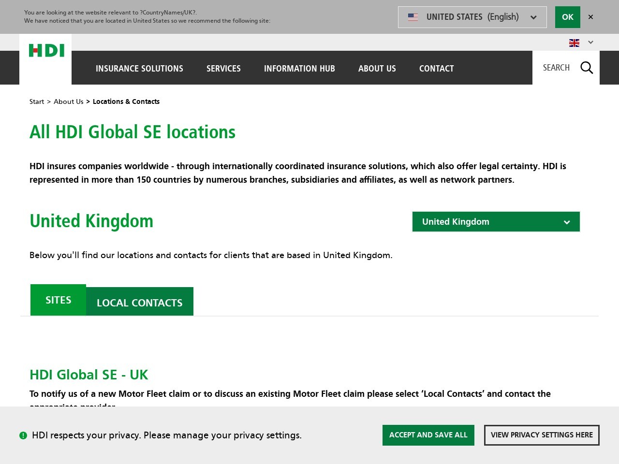The width and height of the screenshot is (619, 464).
Task: Click the UK flag language icon
Action: tap(574, 43)
